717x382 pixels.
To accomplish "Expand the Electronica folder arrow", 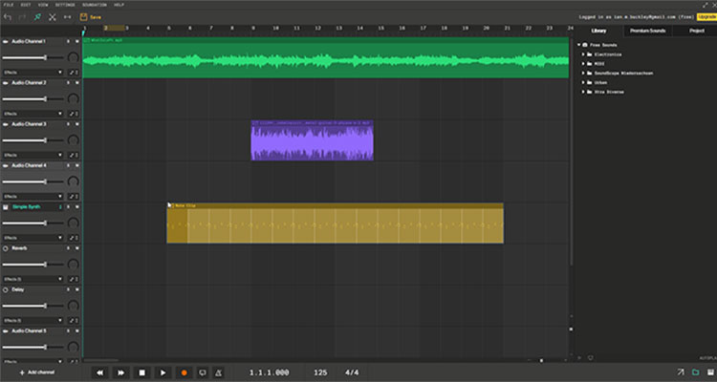I will 583,54.
